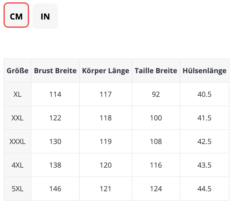238x206 pixels.
Task: Click the Körper Länge column header
Action: pos(105,71)
